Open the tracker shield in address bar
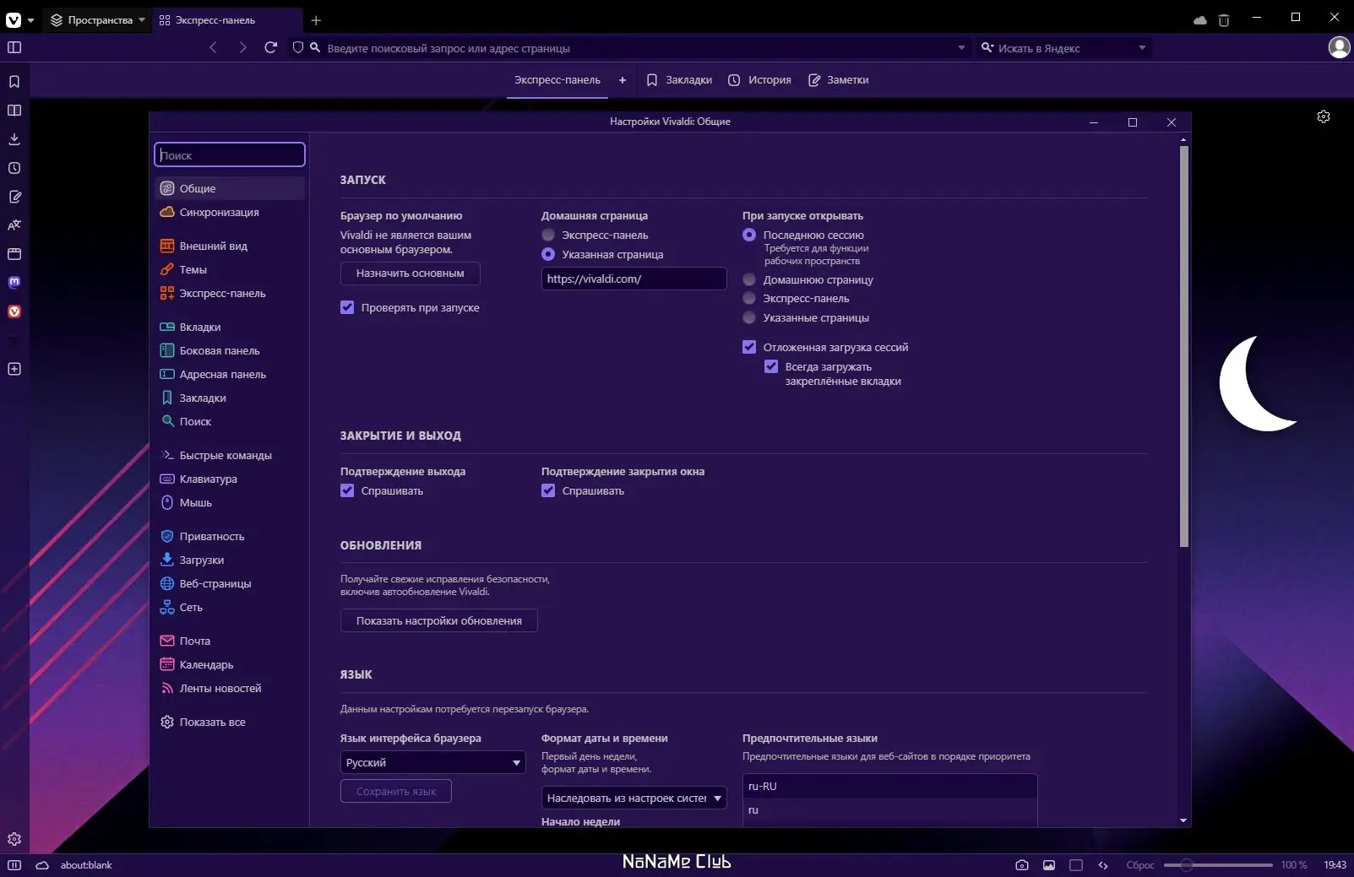1354x877 pixels. tap(297, 48)
